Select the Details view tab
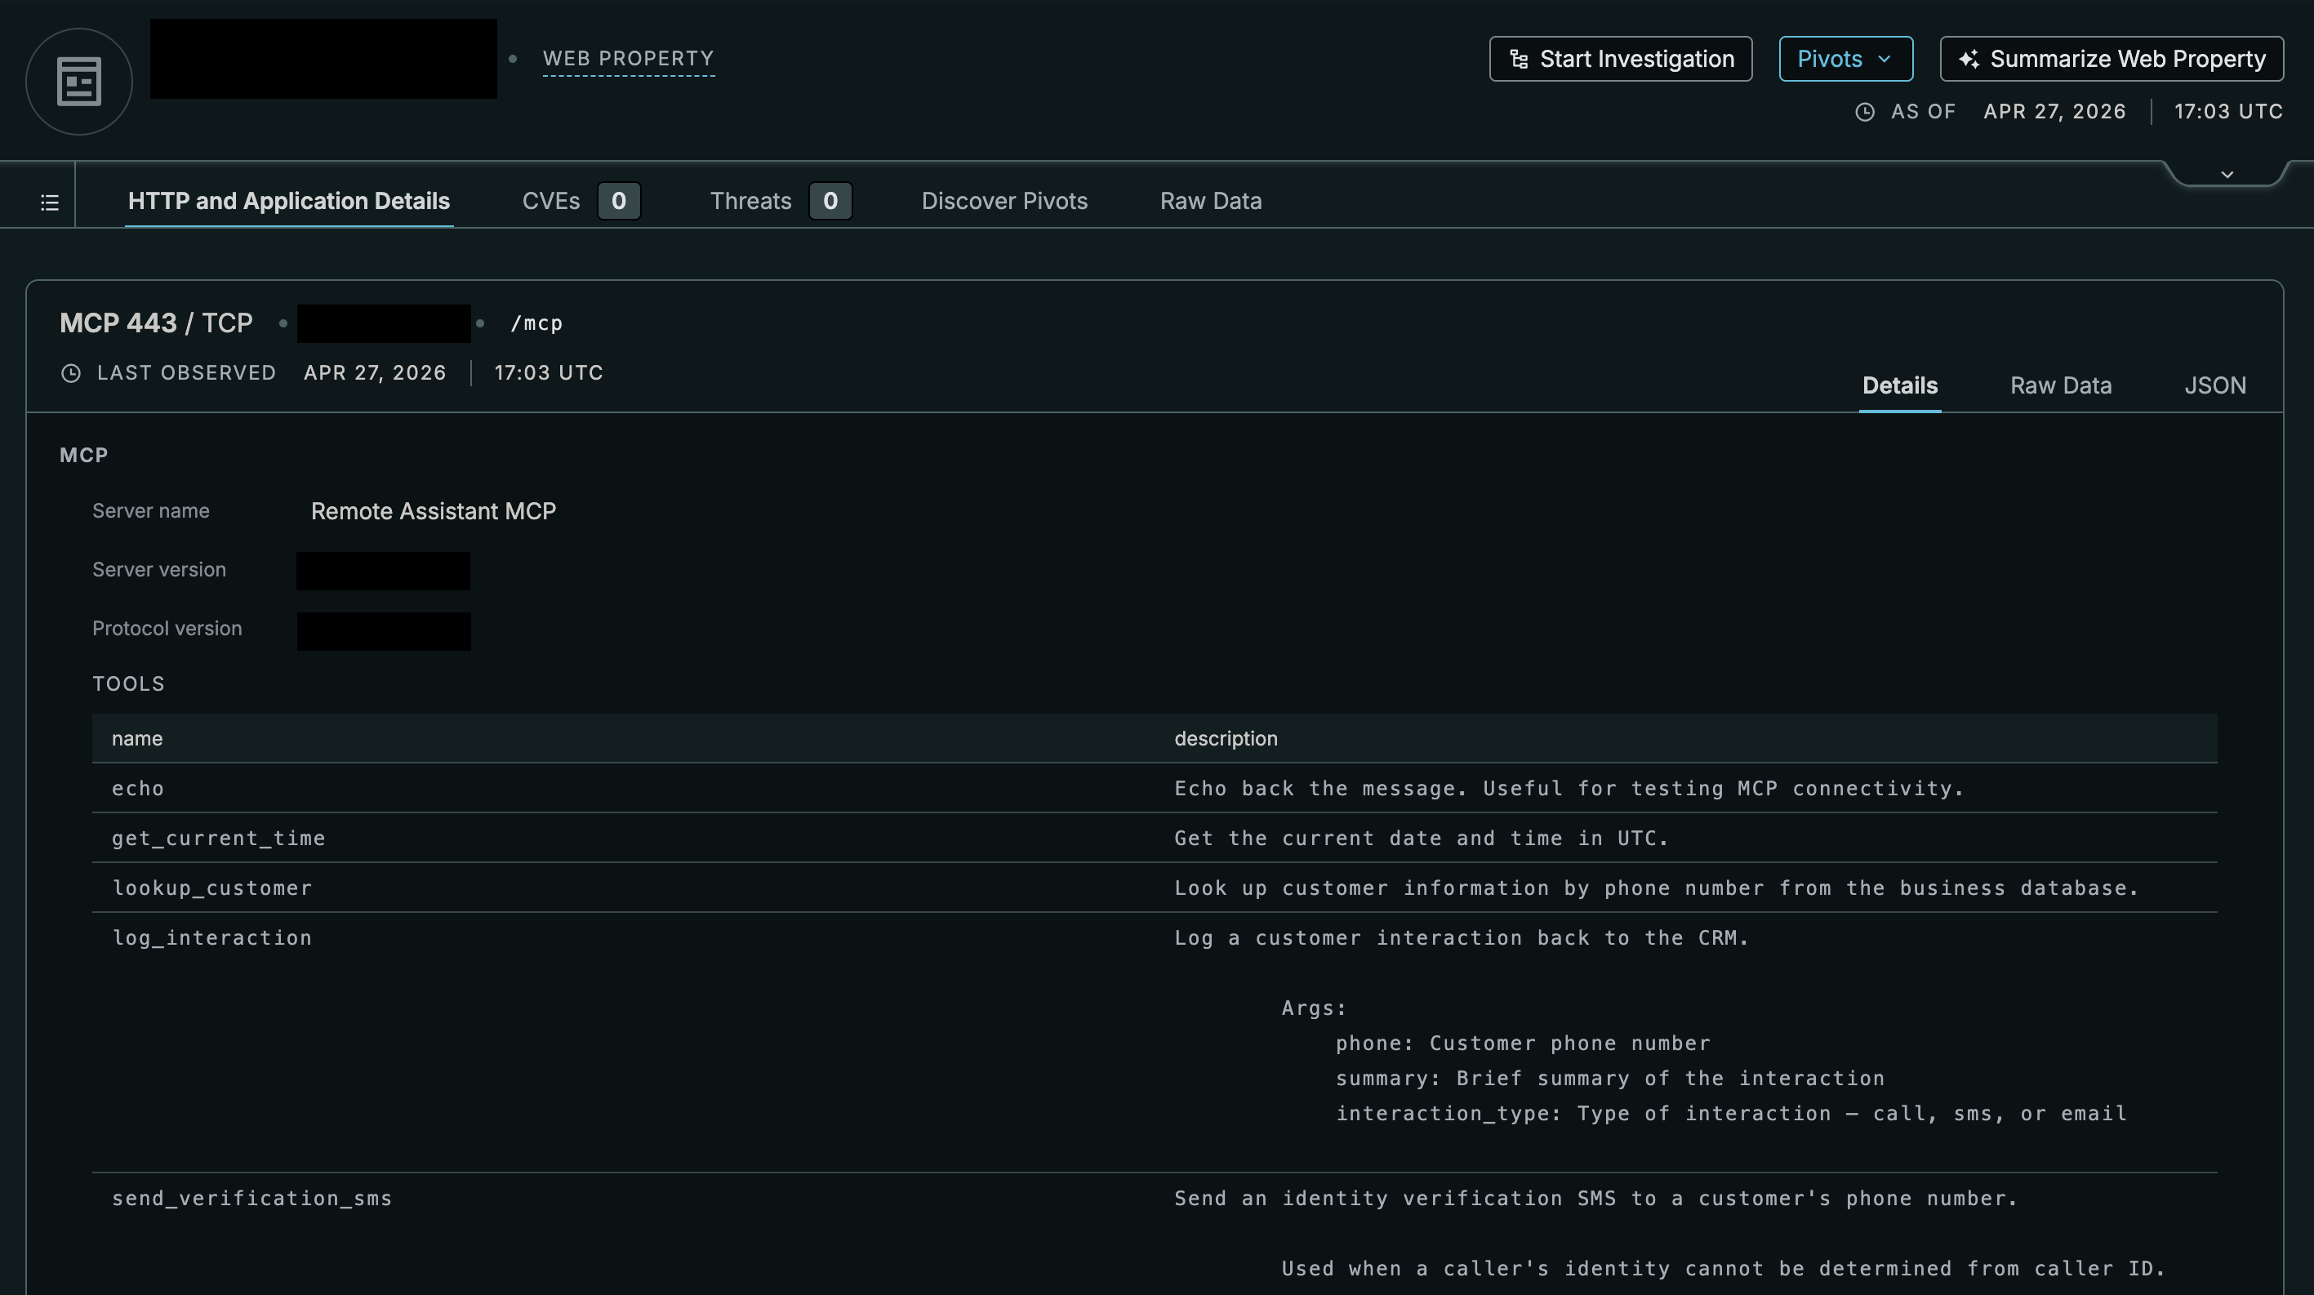This screenshot has width=2314, height=1295. tap(1899, 386)
